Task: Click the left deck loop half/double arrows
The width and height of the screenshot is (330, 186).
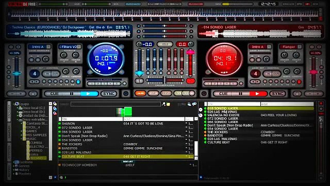Action: click(x=35, y=82)
